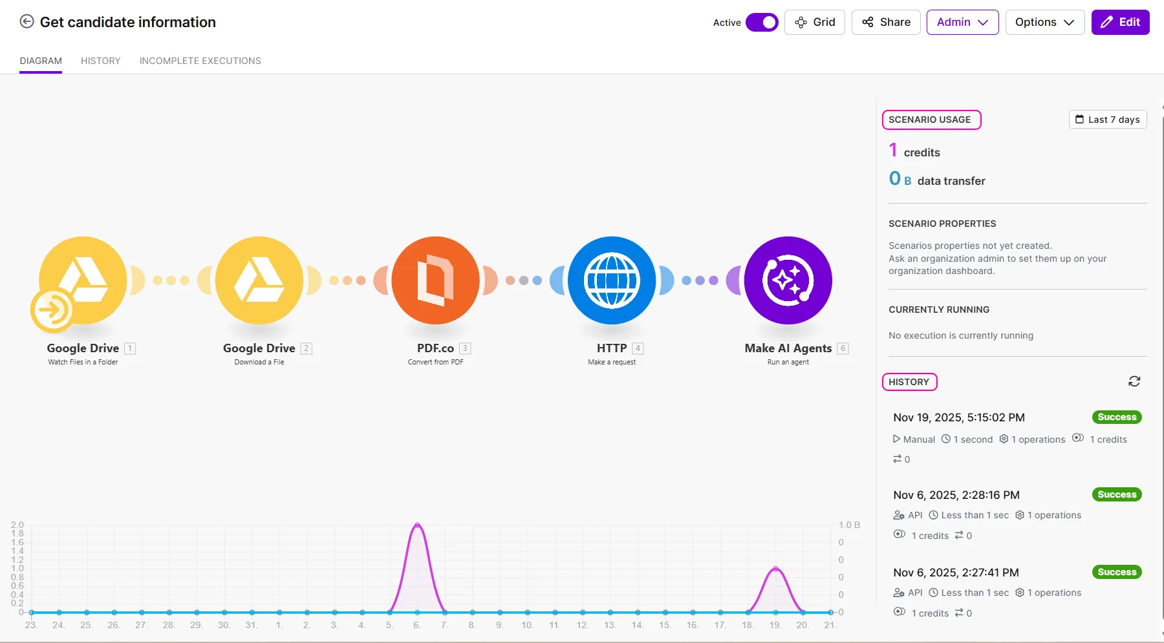Toggle the Active scenario switch

(x=762, y=23)
